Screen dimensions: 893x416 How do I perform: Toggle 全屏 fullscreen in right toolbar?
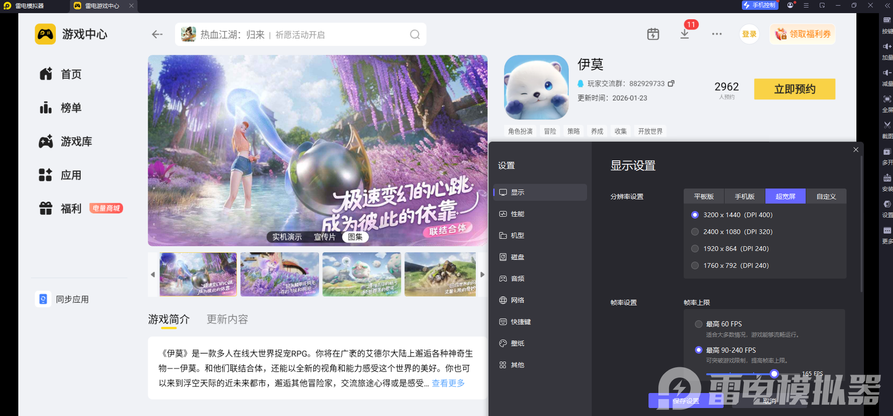pos(887,104)
